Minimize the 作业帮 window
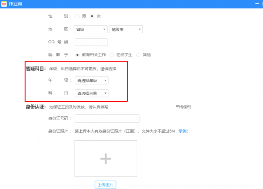This screenshot has width=263, height=189. click(257, 4)
